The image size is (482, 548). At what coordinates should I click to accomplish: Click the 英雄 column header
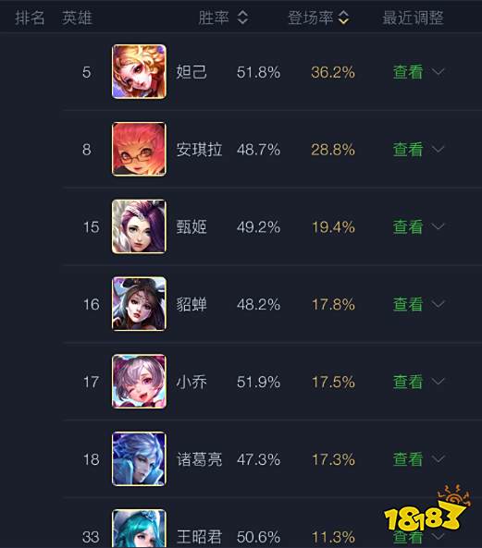click(x=77, y=18)
